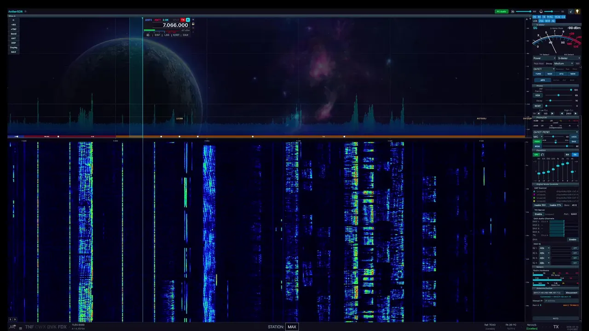Toggle the PC Audio button
The image size is (589, 331).
(502, 11)
